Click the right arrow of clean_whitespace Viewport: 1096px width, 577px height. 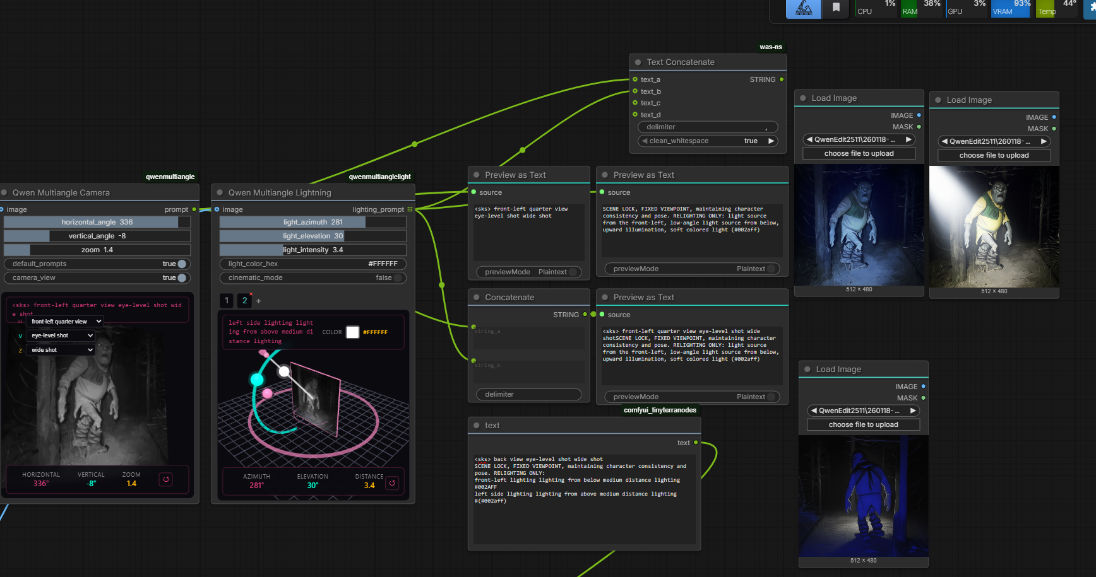(x=771, y=141)
